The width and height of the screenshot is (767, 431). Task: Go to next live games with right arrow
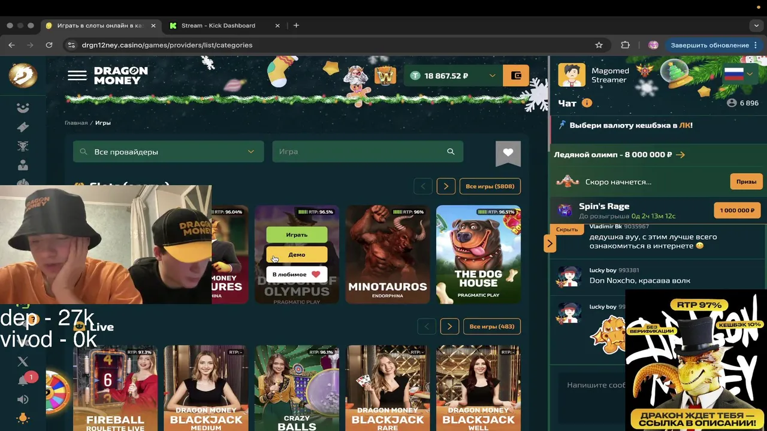(449, 326)
